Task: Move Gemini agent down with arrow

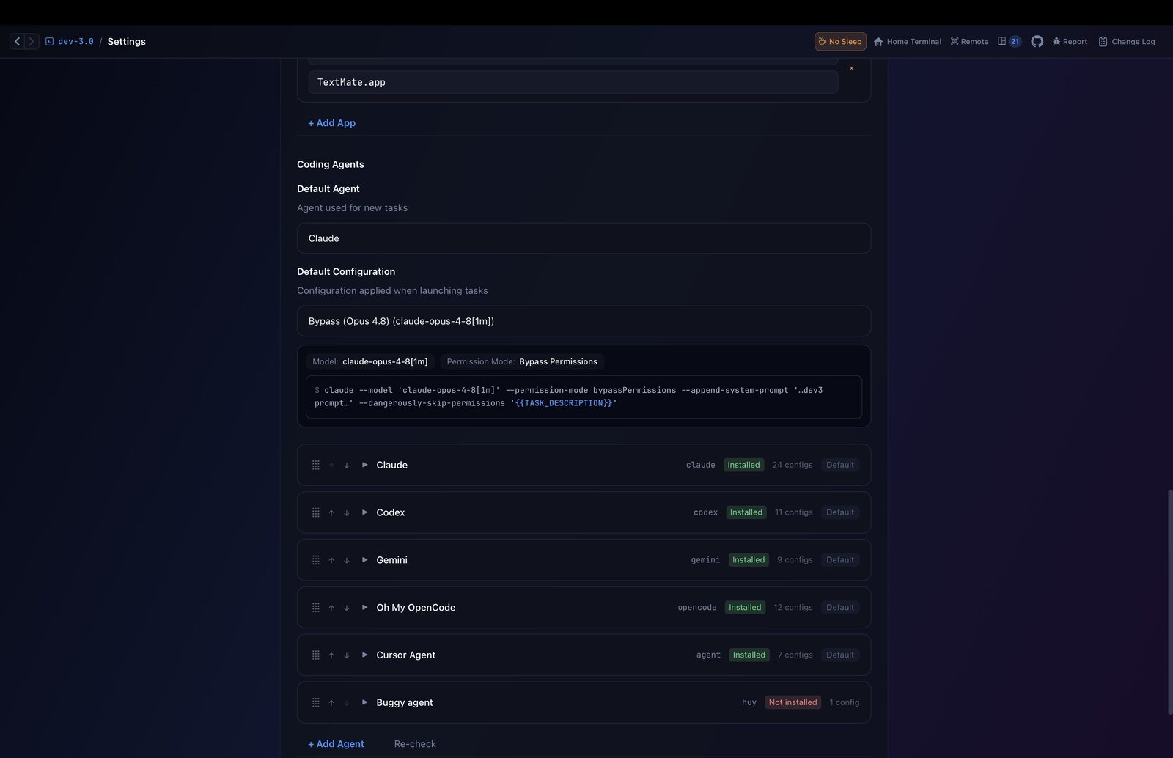Action: click(x=347, y=561)
